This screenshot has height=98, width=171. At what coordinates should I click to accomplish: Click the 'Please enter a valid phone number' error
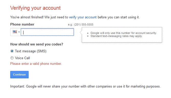click(x=36, y=64)
